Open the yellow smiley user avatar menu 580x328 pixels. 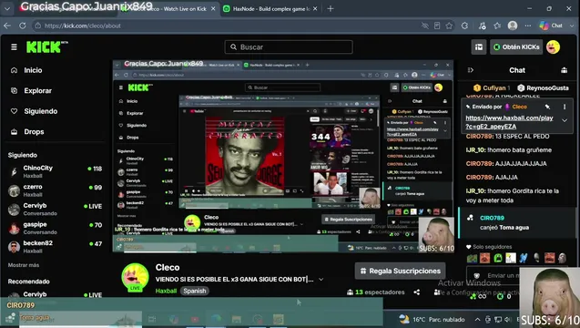coord(553,47)
